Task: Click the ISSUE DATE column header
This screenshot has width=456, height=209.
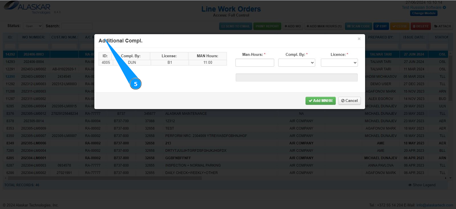Action: (x=414, y=37)
